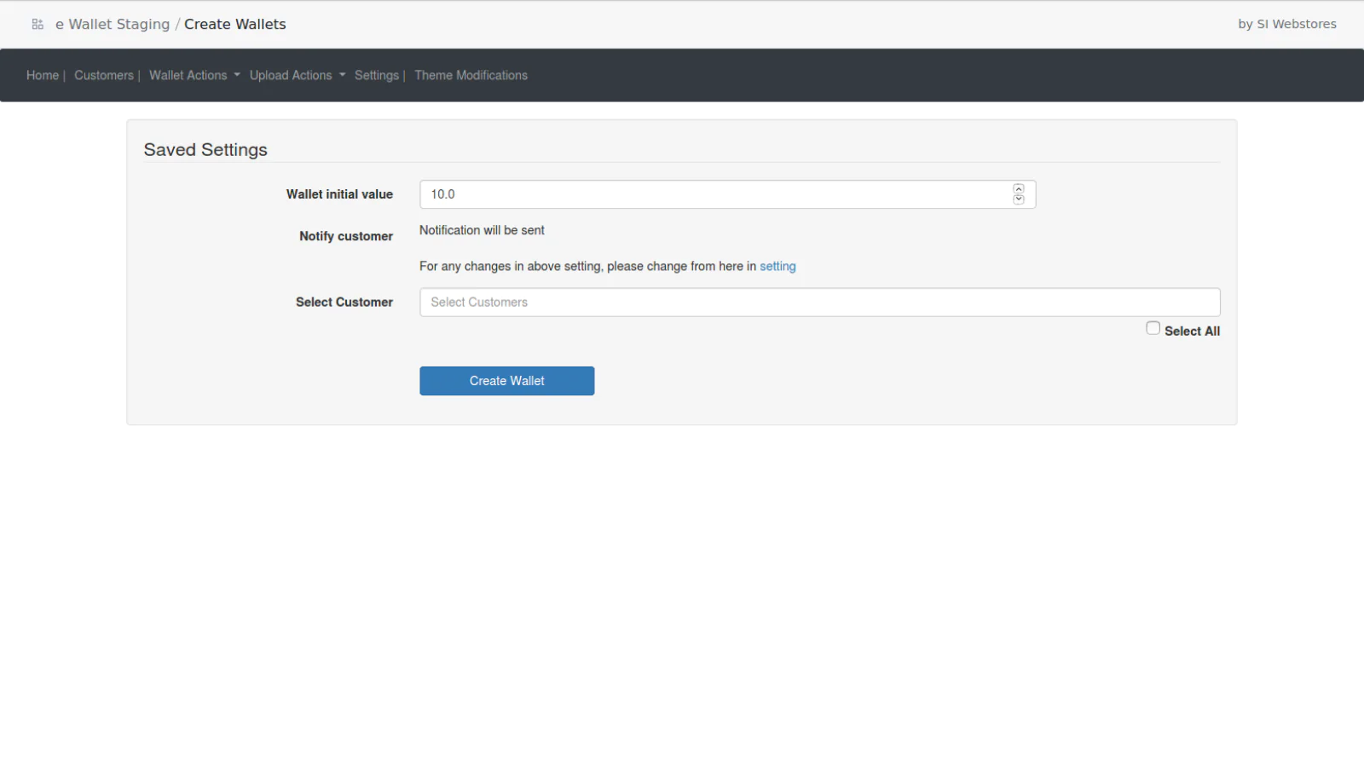Screen dimensions: 1364x767
Task: Click the Create Wallets breadcrumb title
Action: [234, 25]
